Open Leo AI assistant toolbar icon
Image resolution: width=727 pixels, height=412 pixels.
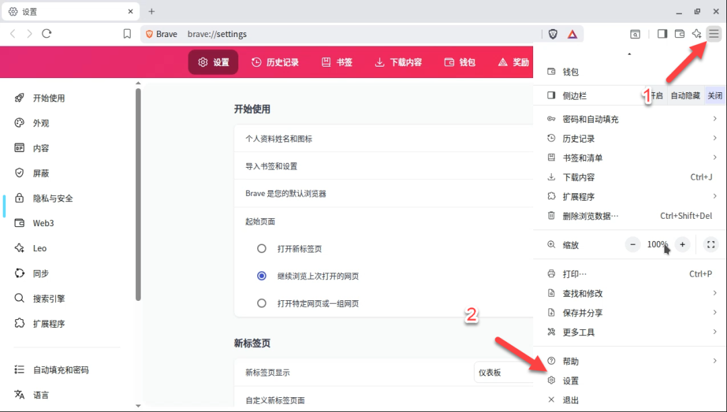[697, 34]
